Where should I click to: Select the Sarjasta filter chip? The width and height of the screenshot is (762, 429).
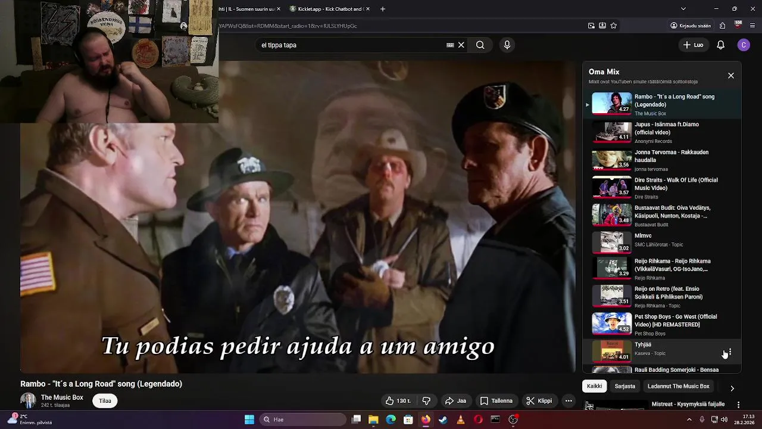(x=624, y=386)
